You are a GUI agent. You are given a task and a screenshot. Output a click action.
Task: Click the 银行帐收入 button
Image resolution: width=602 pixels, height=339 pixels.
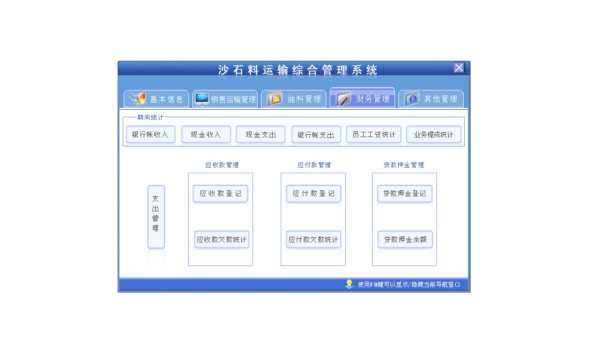coord(150,134)
